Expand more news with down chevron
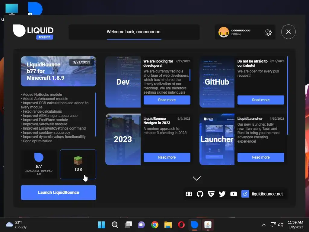Image resolution: width=309 pixels, height=232 pixels. (x=197, y=178)
